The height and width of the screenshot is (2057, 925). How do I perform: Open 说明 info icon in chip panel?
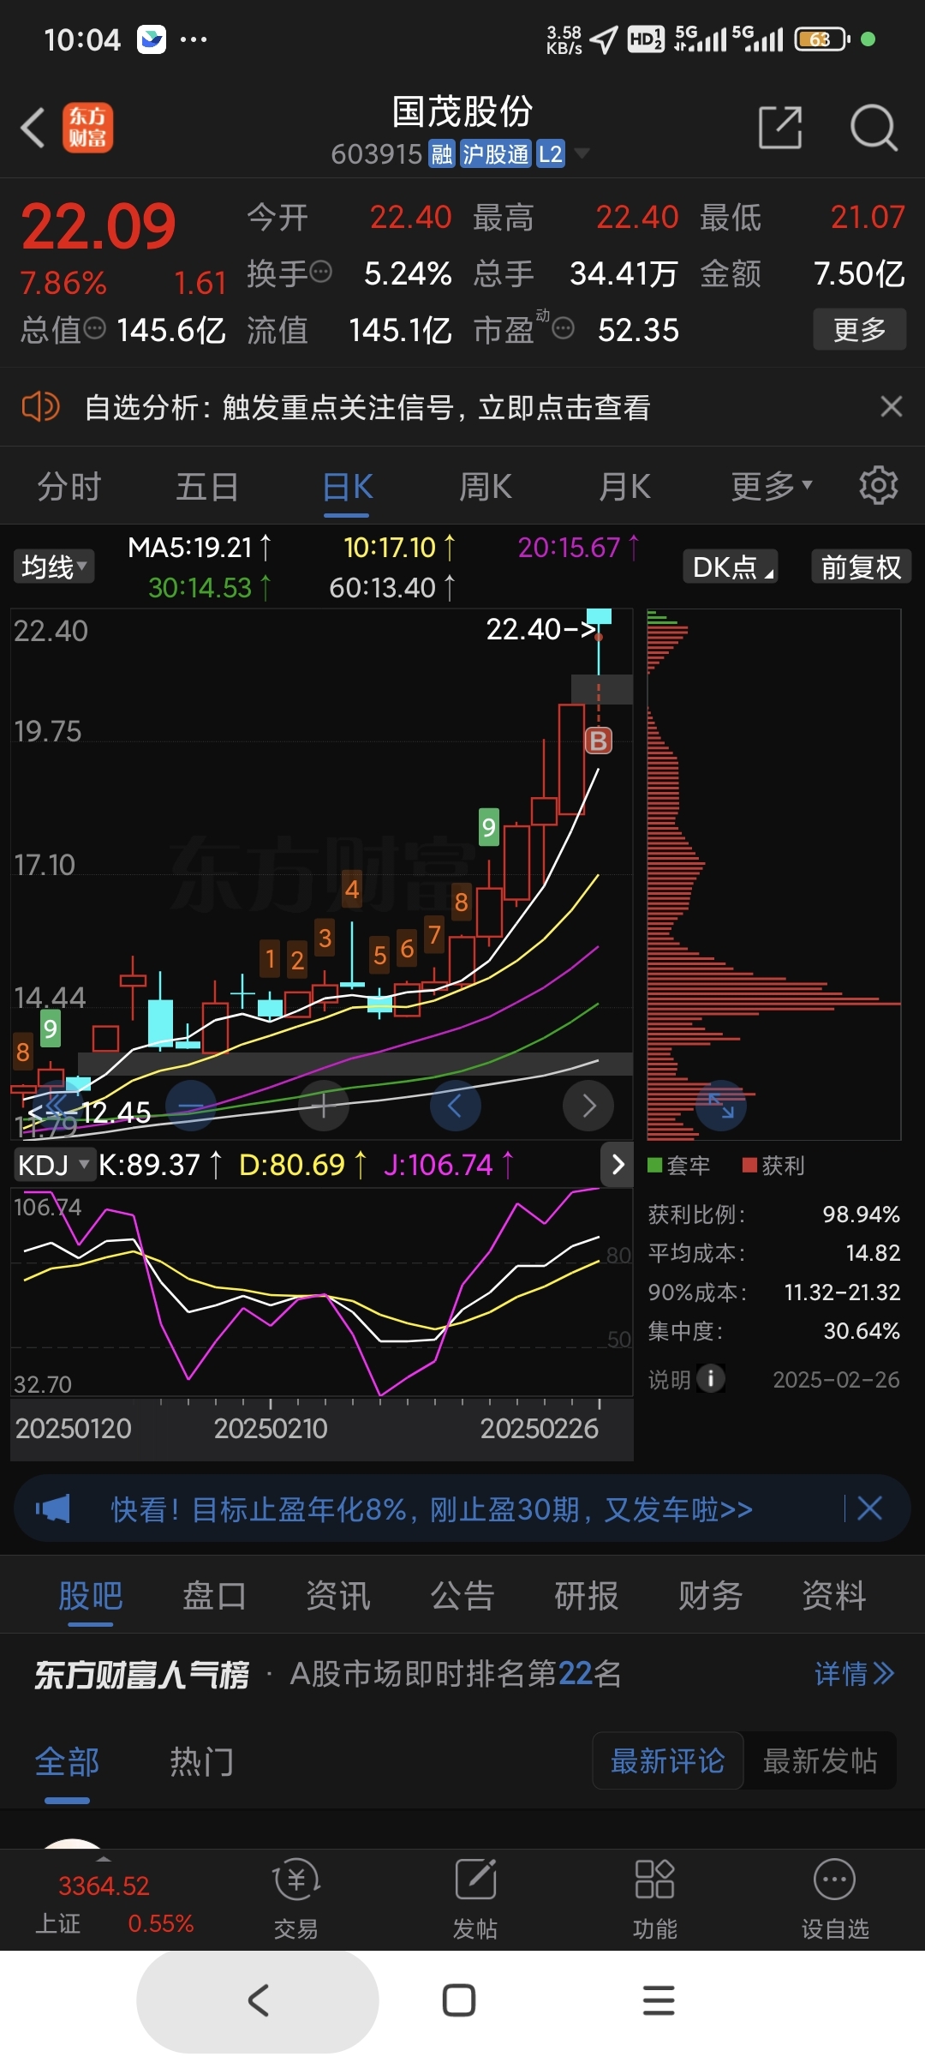click(x=710, y=1378)
